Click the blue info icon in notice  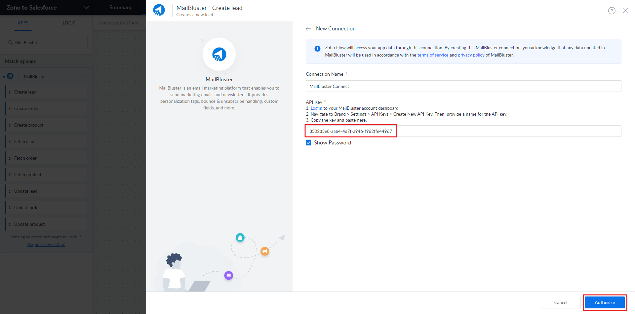coord(317,49)
